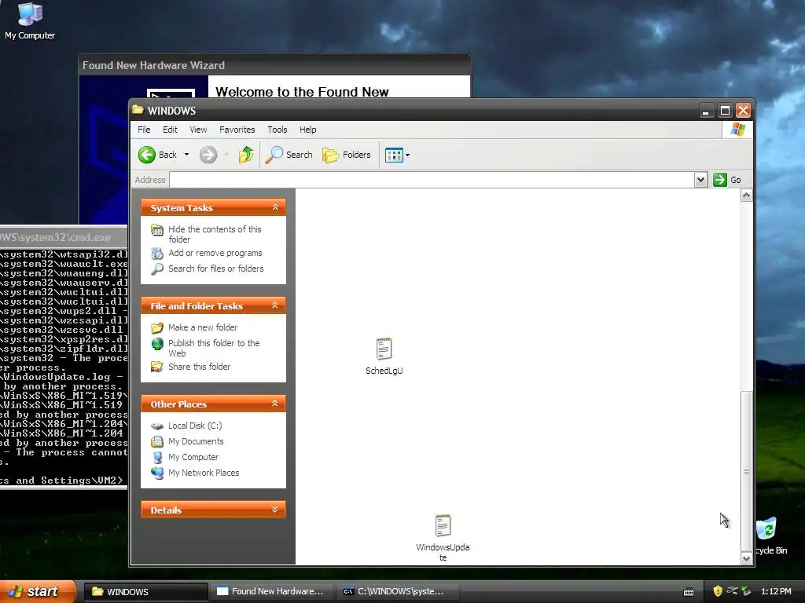
Task: Click the on-screen keyboard tray icon
Action: pyautogui.click(x=689, y=592)
